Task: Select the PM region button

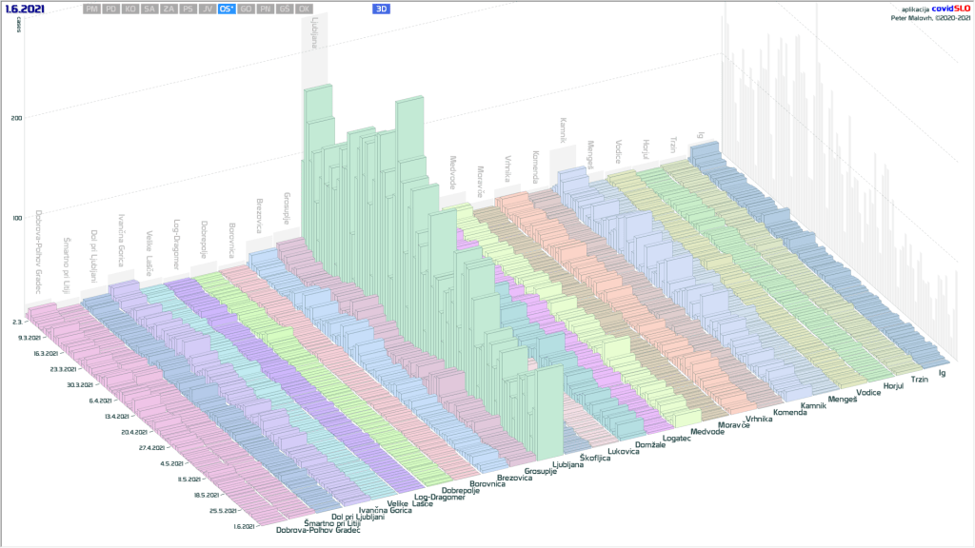Action: click(92, 9)
